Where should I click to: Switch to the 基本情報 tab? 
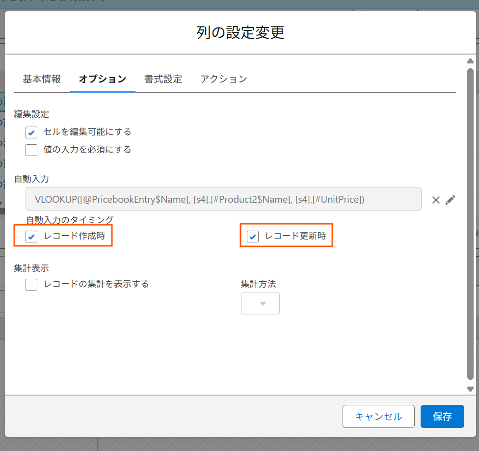click(x=42, y=79)
